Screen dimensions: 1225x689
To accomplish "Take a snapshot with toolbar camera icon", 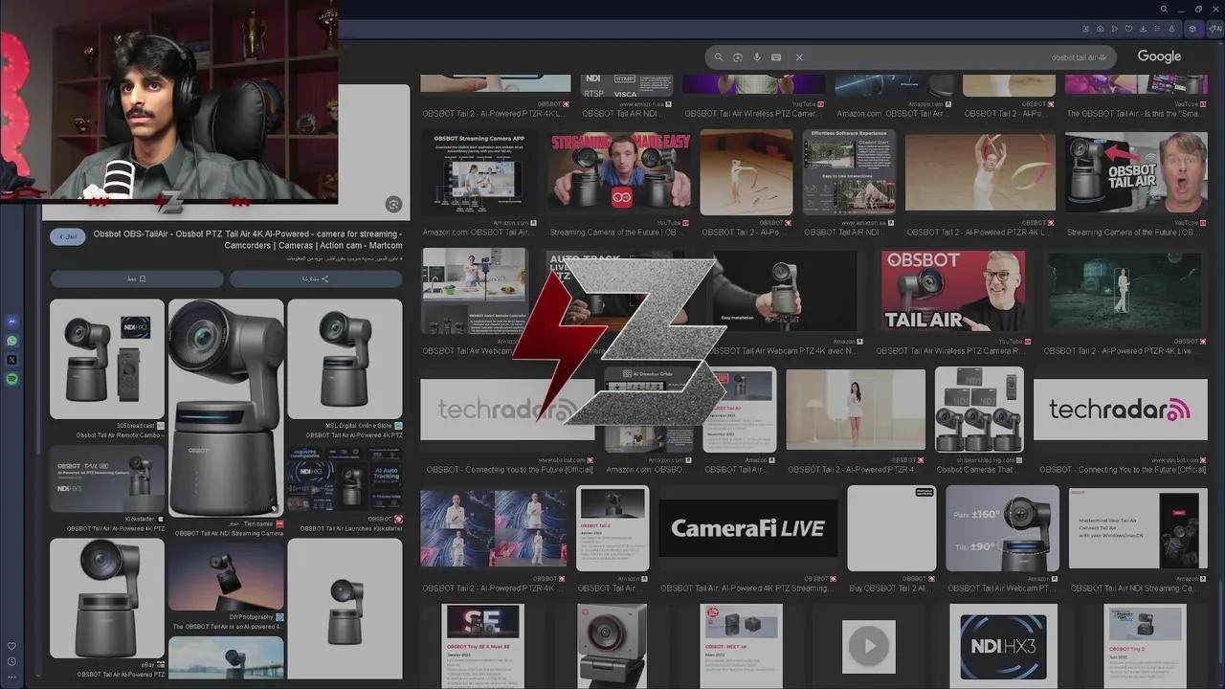I will click(x=1100, y=29).
